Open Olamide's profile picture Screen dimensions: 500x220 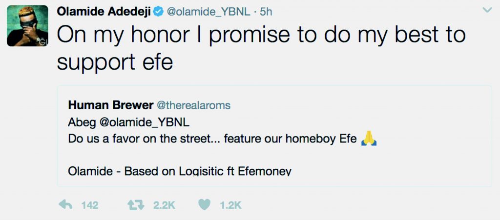click(x=27, y=26)
